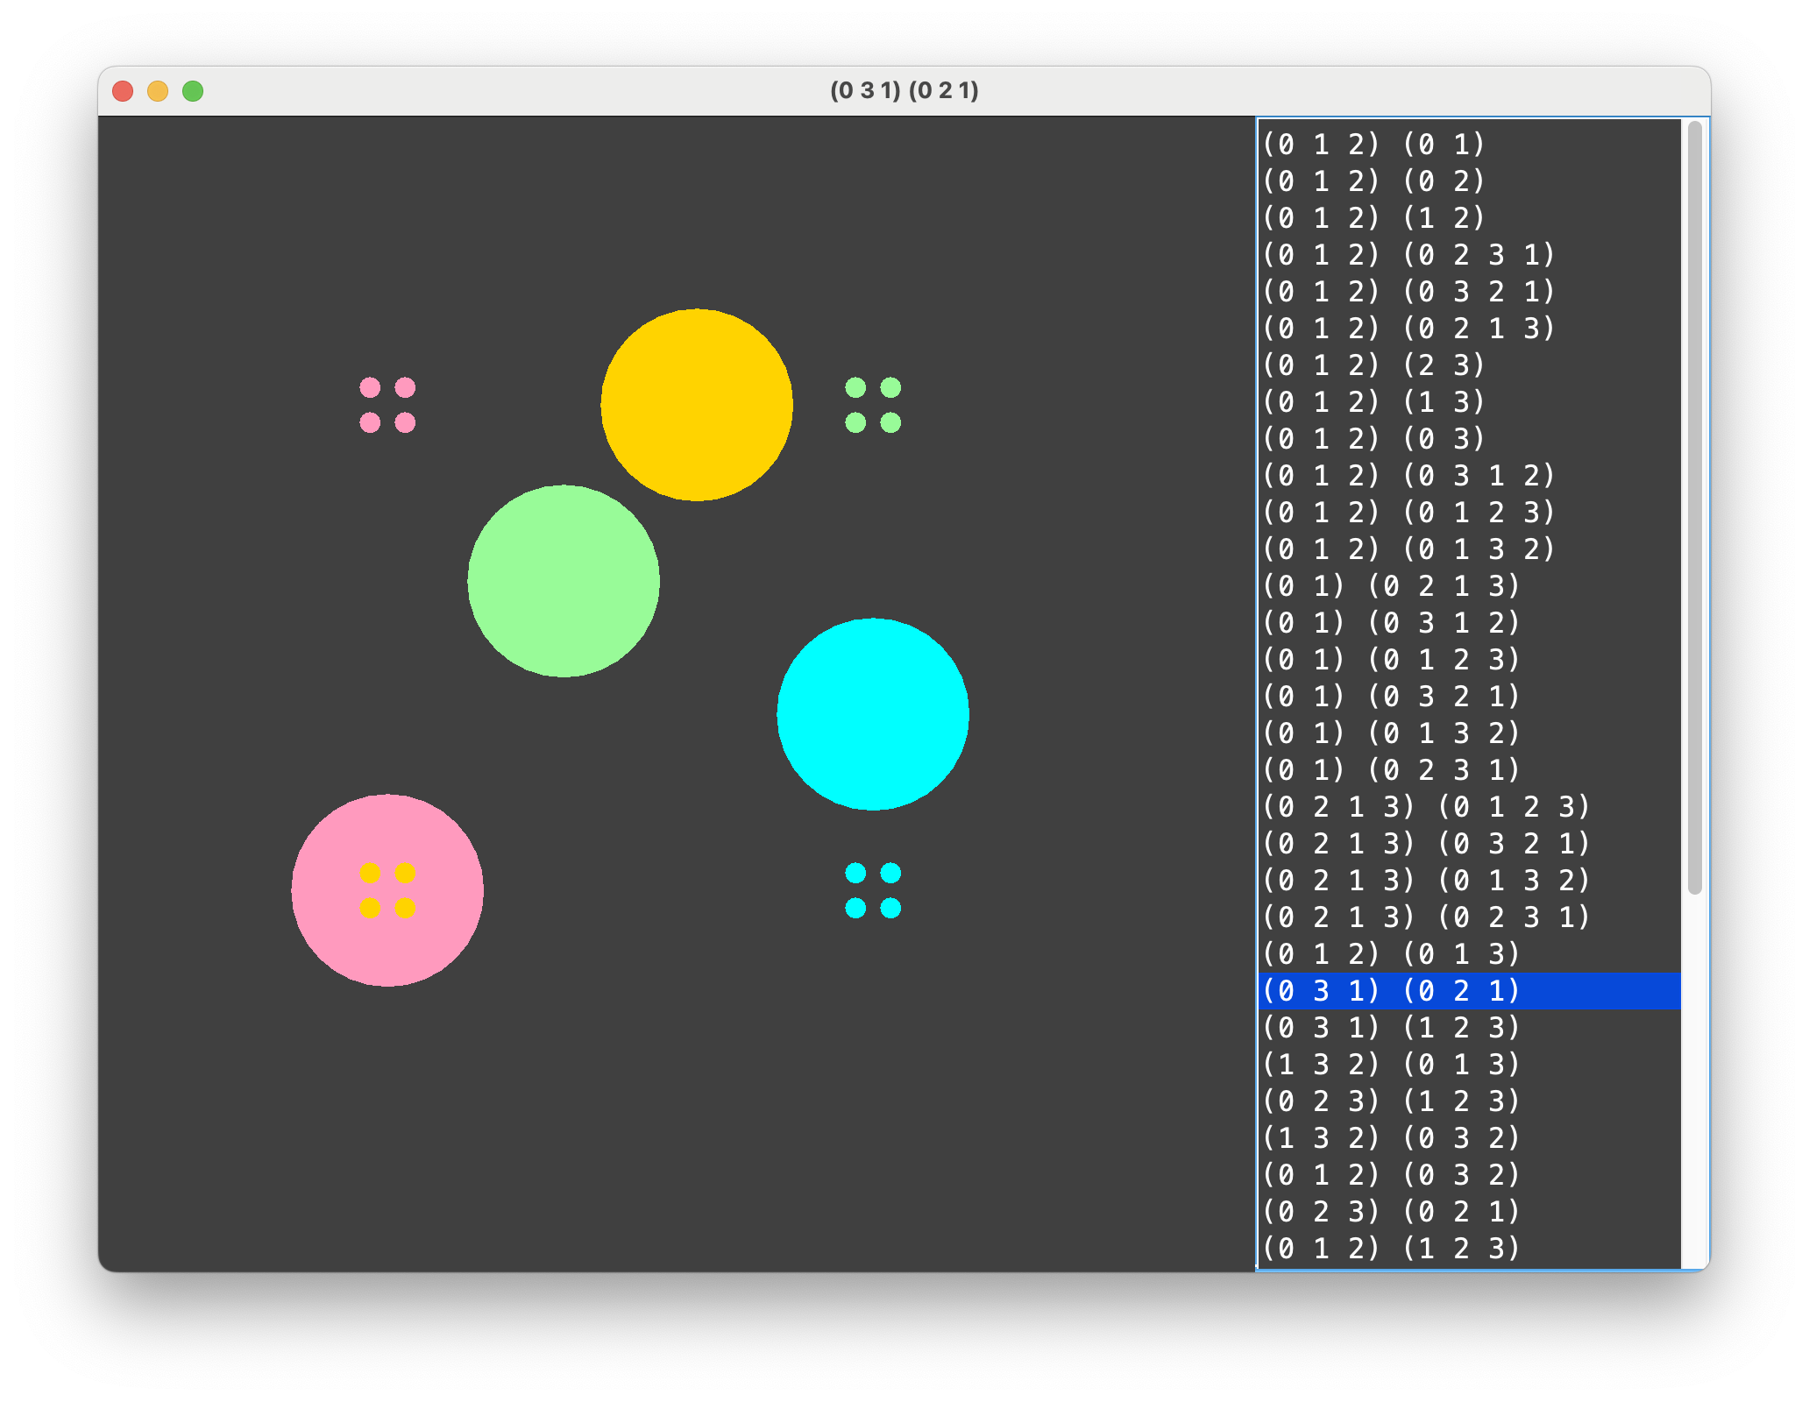Click the large cyan circle
Screen dimensions: 1809x1402
point(873,714)
